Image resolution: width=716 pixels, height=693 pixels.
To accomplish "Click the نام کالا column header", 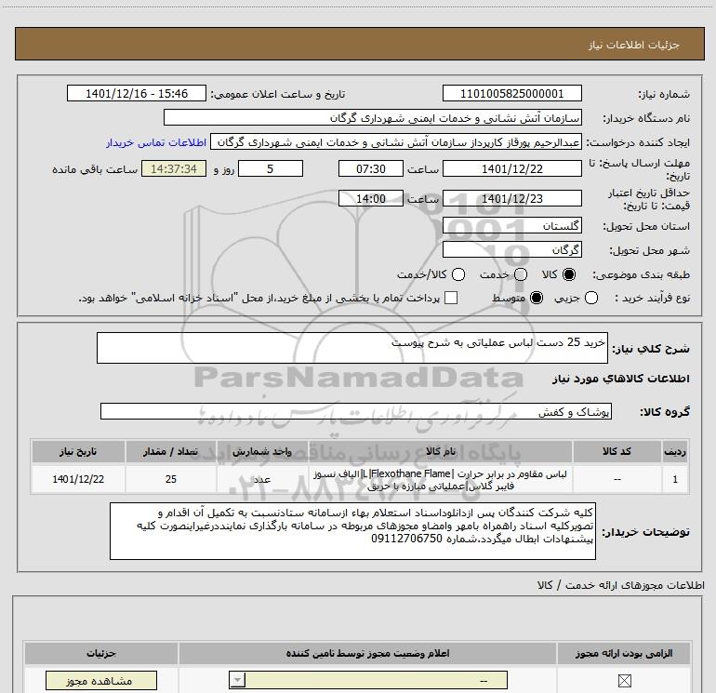I will click(x=440, y=451).
